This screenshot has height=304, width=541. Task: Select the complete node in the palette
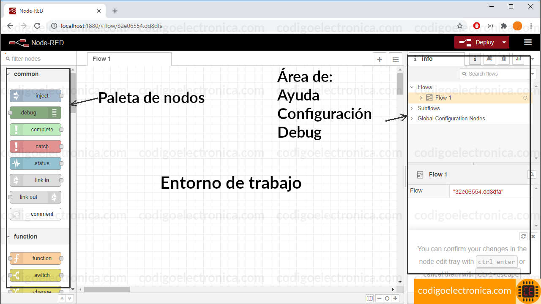(36, 130)
